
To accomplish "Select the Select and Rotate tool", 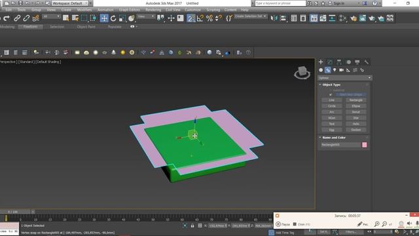I will (x=113, y=18).
